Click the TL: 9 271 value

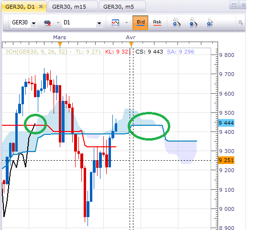point(88,52)
